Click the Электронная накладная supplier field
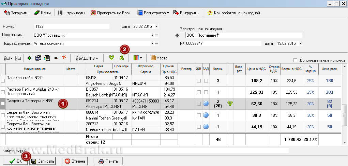348x166 pixels. (x=244, y=35)
